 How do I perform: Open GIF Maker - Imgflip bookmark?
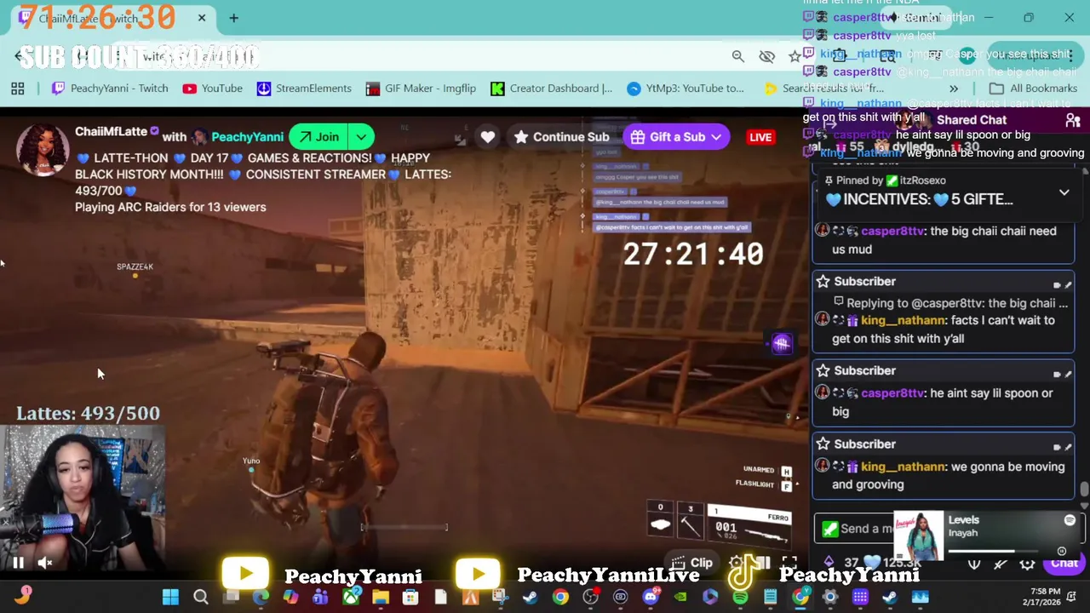[421, 89]
